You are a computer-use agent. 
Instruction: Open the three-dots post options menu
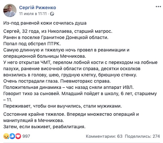point(158,7)
